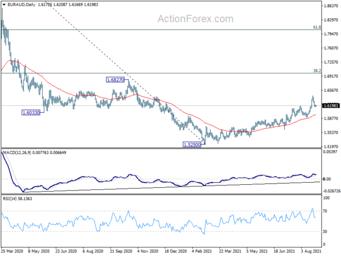341x256 pixels.
Task: Click the MACD 0.00 zero-line label
Action: pyautogui.click(x=327, y=179)
